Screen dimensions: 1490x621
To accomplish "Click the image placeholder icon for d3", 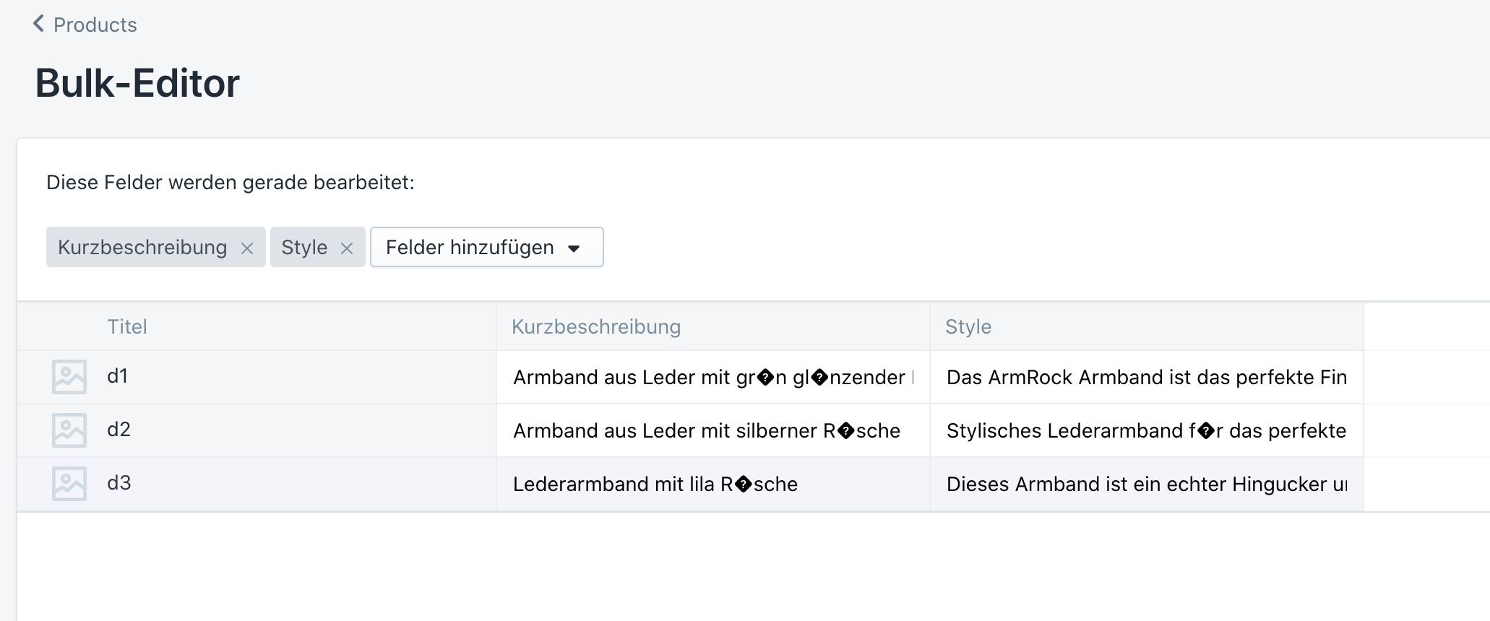I will 69,484.
